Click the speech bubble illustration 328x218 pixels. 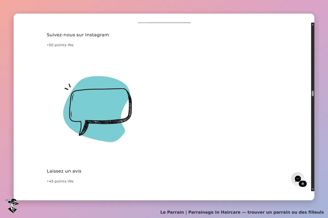97,109
